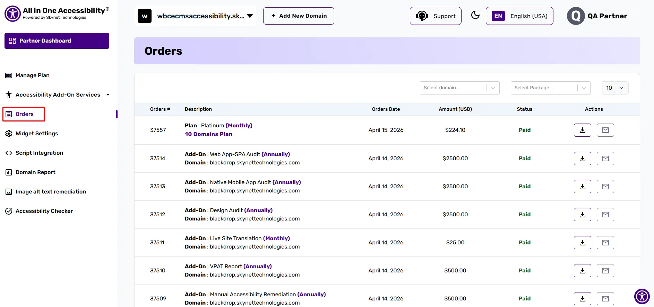Select Live Site Translation description
The width and height of the screenshot is (654, 307).
point(237,238)
